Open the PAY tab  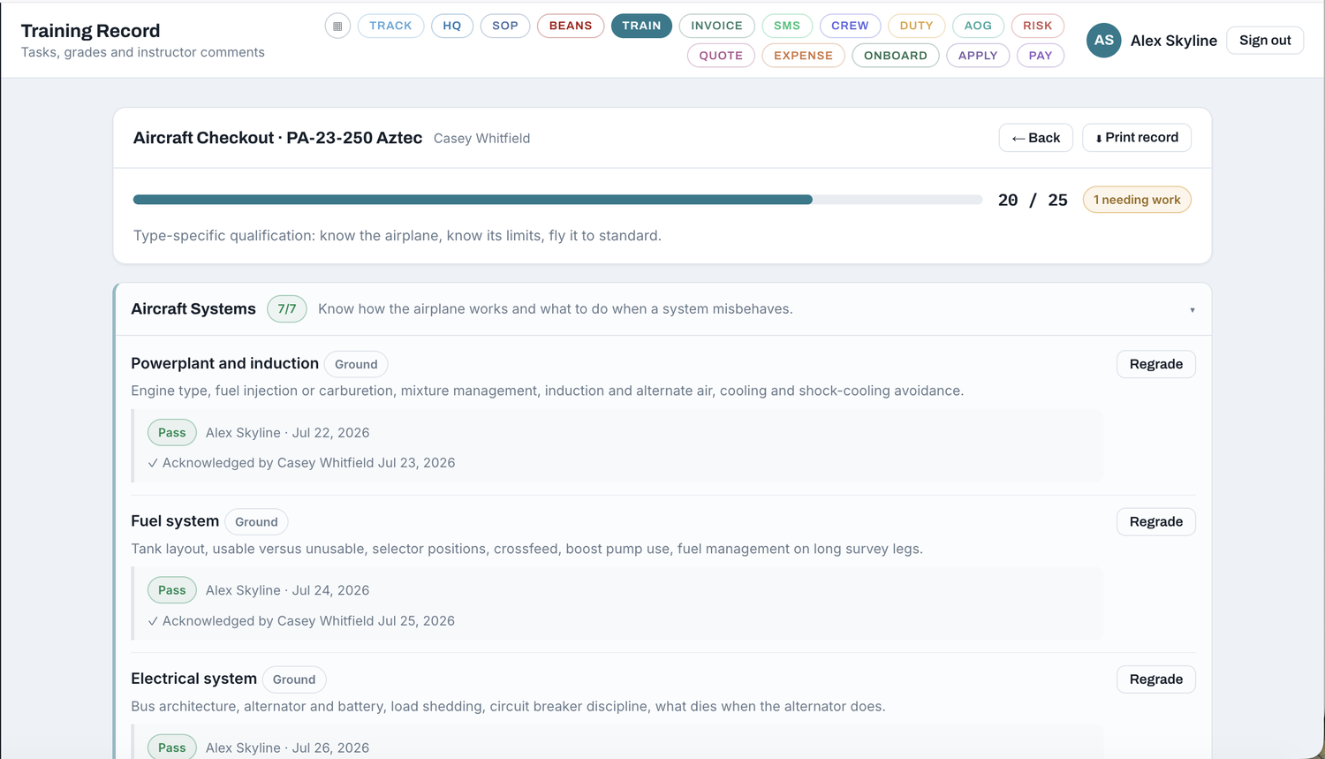(x=1041, y=56)
